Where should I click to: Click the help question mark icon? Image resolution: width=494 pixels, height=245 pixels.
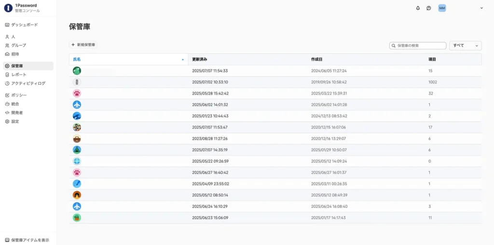pyautogui.click(x=428, y=8)
